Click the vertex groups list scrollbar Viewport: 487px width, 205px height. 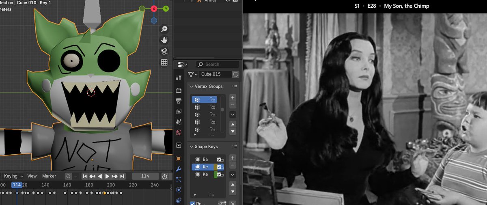point(222,110)
